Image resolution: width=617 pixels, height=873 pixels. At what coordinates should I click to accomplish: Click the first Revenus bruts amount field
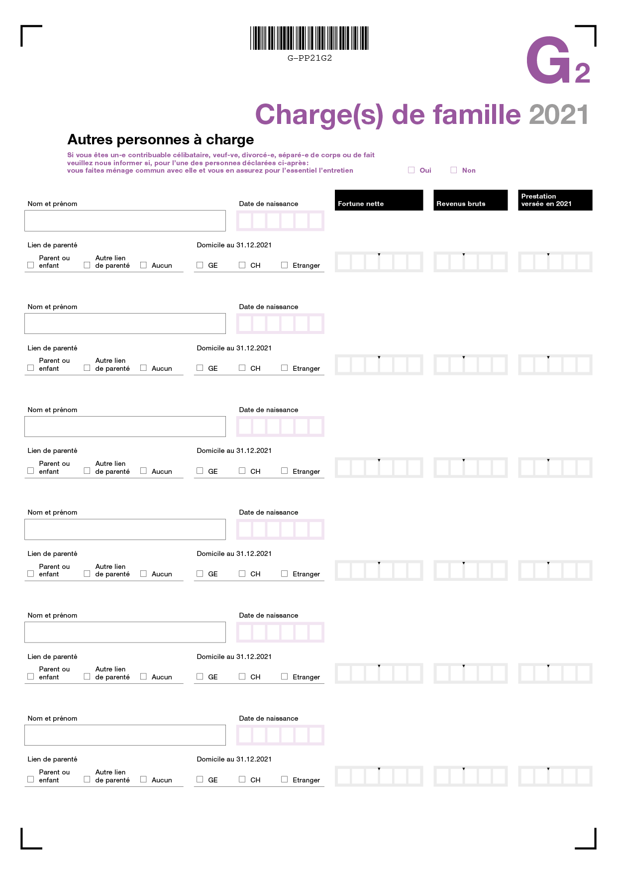(x=471, y=262)
